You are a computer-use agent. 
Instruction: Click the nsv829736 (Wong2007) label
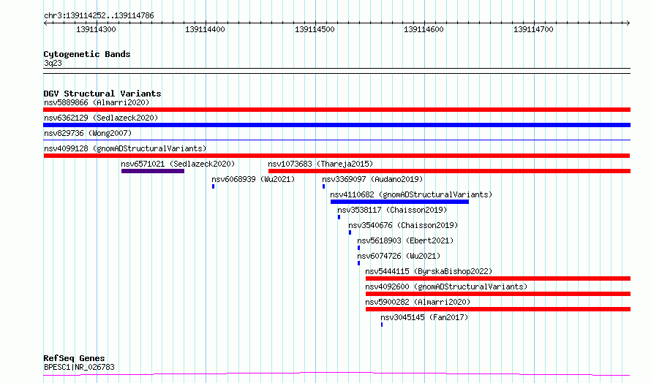coord(88,133)
